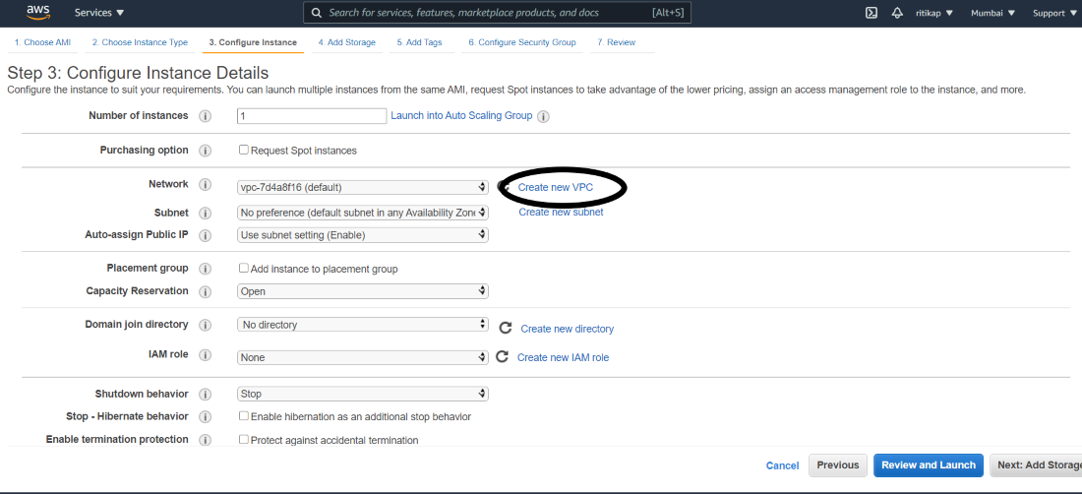
Task: Enable the Request Spot instances checkbox
Action: [244, 151]
